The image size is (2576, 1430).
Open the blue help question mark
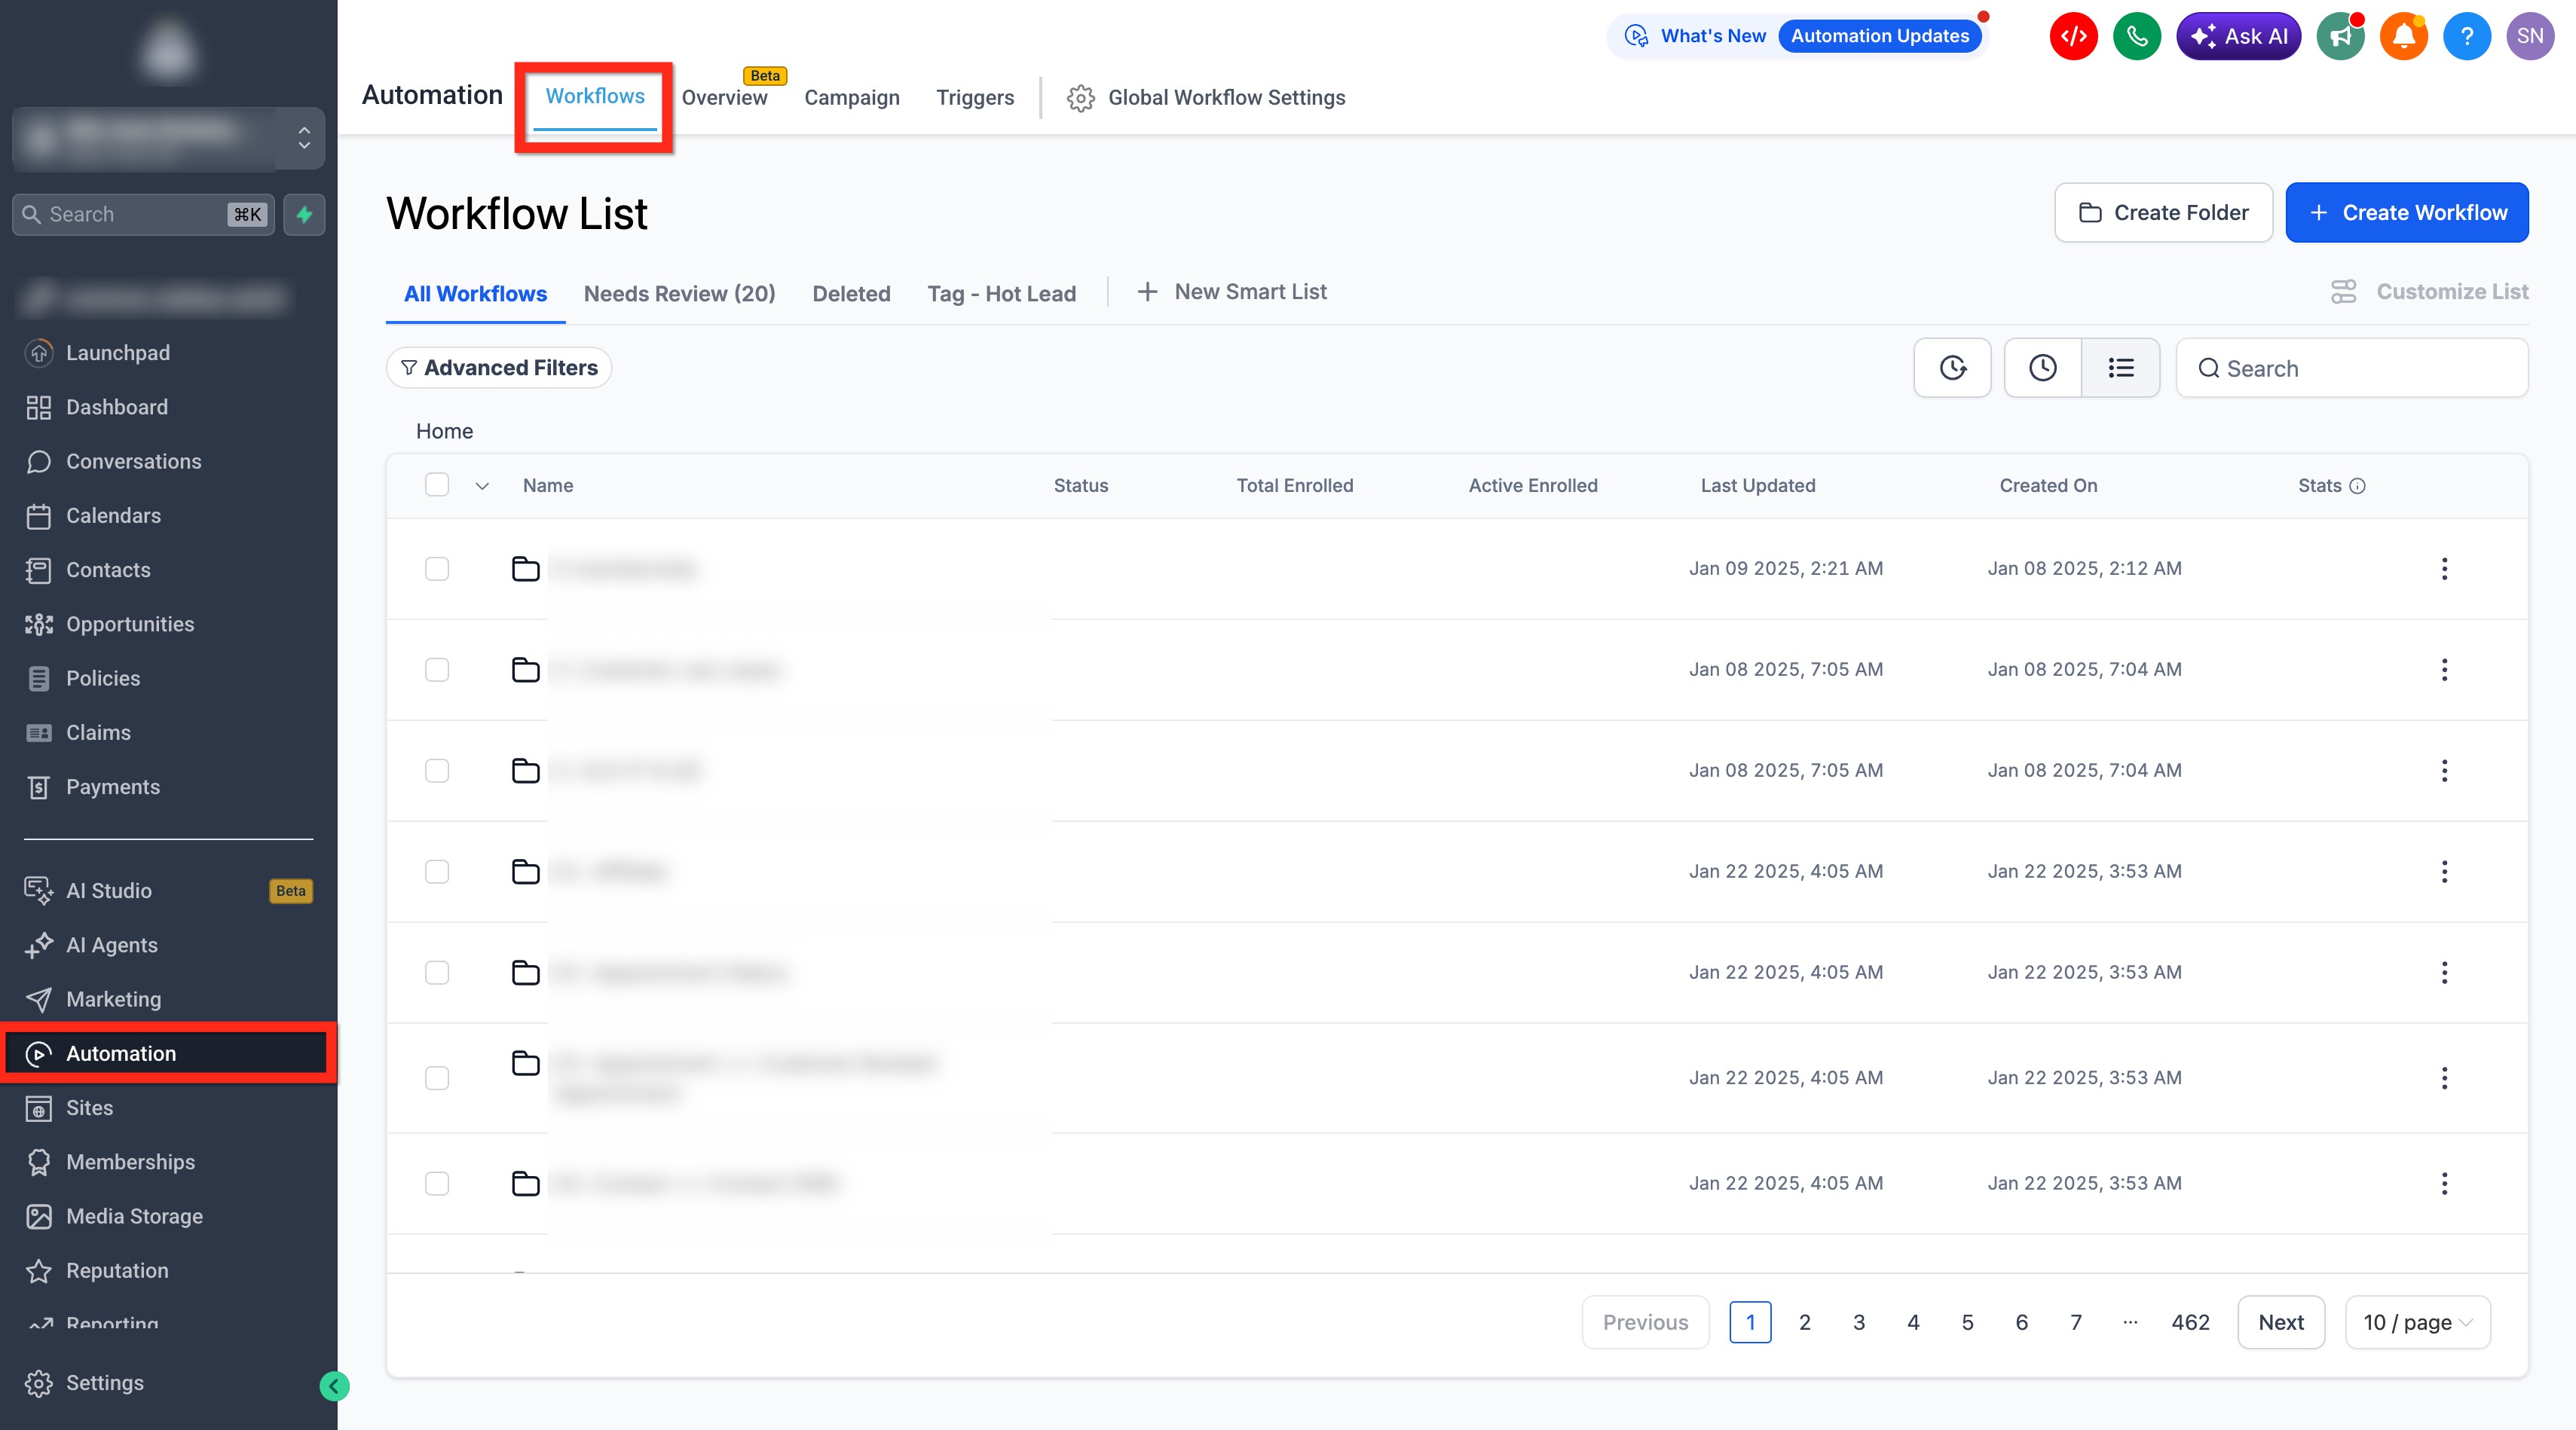(2466, 37)
